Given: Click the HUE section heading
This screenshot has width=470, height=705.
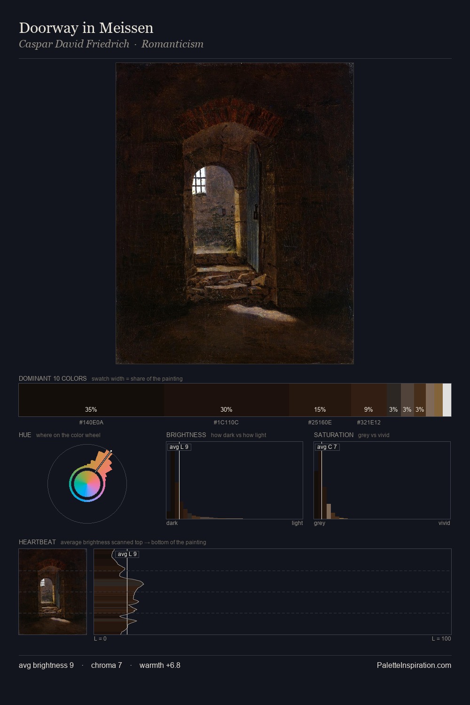Looking at the screenshot, I should pyautogui.click(x=25, y=435).
